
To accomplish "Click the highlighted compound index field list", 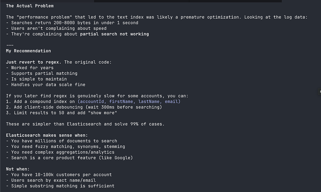I will (129, 101).
